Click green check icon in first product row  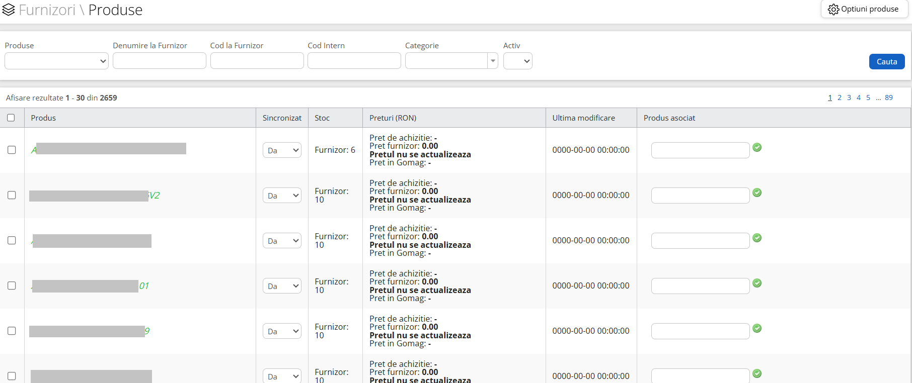tap(756, 147)
